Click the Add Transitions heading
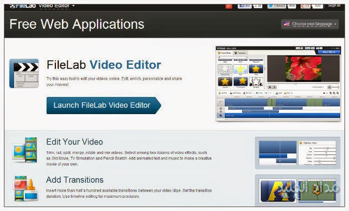 [75, 180]
